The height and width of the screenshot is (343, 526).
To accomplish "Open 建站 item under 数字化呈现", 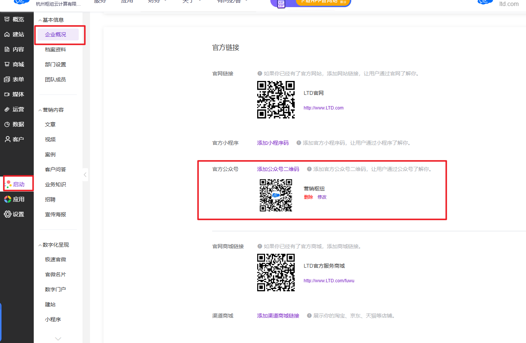I will [50, 304].
